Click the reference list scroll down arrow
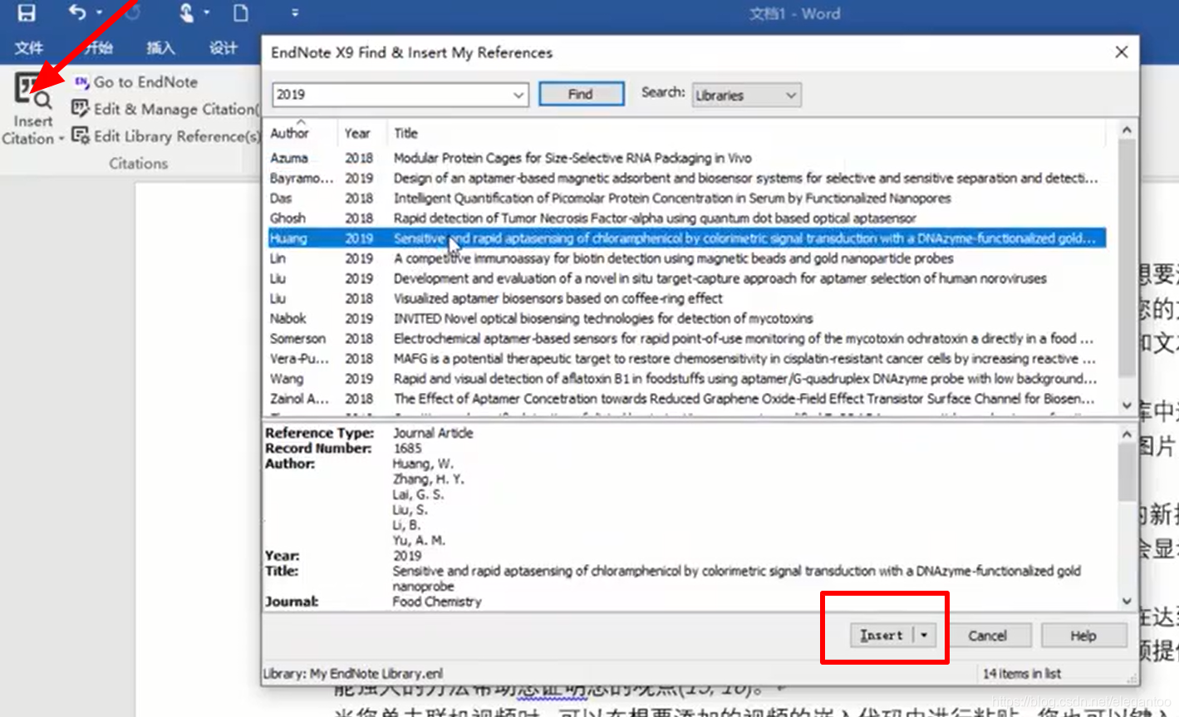This screenshot has height=717, width=1179. click(1127, 405)
